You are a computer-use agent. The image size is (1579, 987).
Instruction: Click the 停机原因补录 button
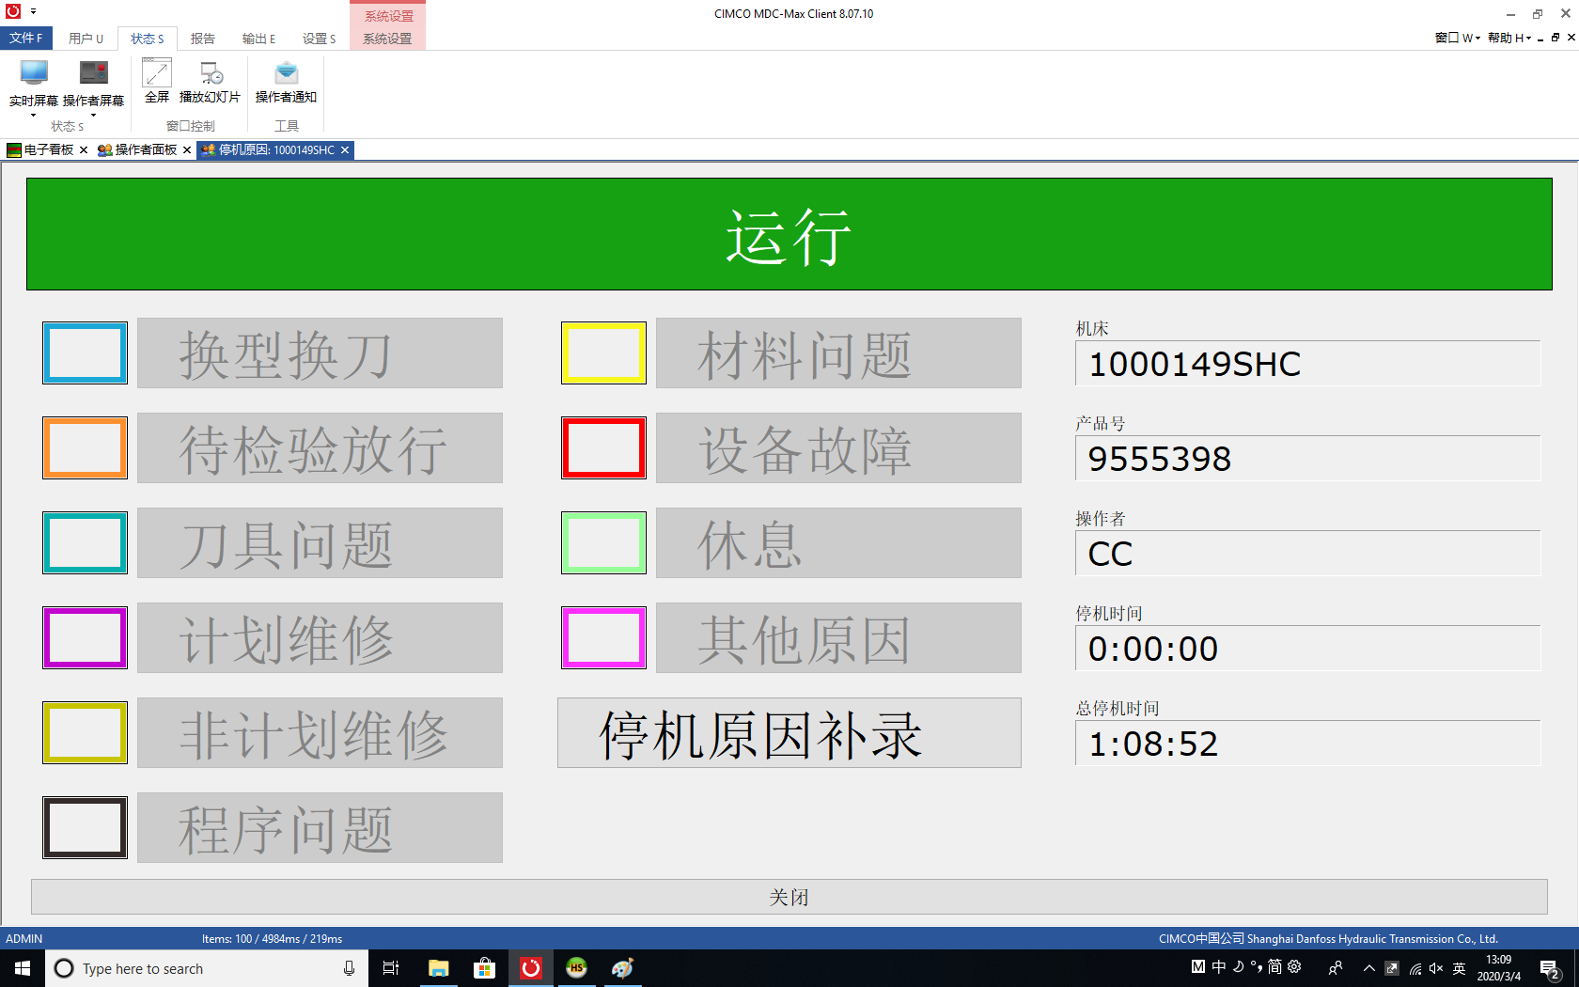click(x=789, y=733)
